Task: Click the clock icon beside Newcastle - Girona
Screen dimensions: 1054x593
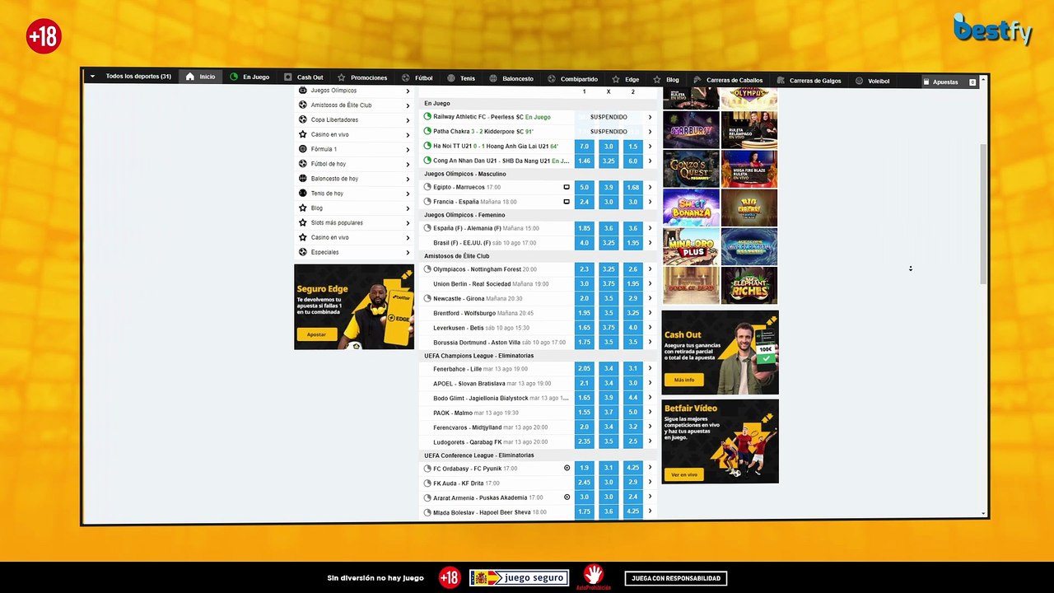Action: point(427,298)
